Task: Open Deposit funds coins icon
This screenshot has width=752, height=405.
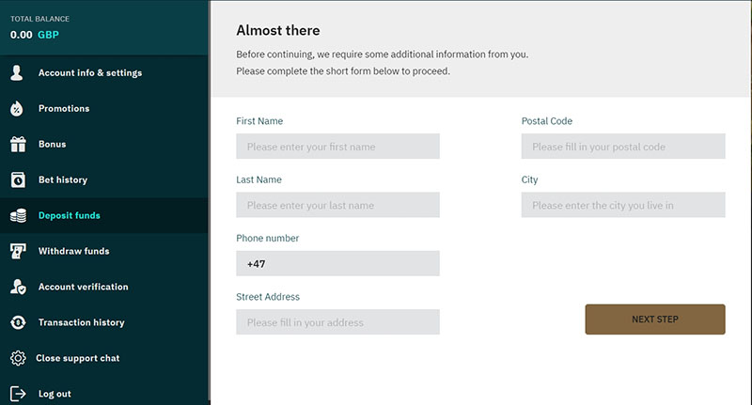Action: pyautogui.click(x=18, y=216)
